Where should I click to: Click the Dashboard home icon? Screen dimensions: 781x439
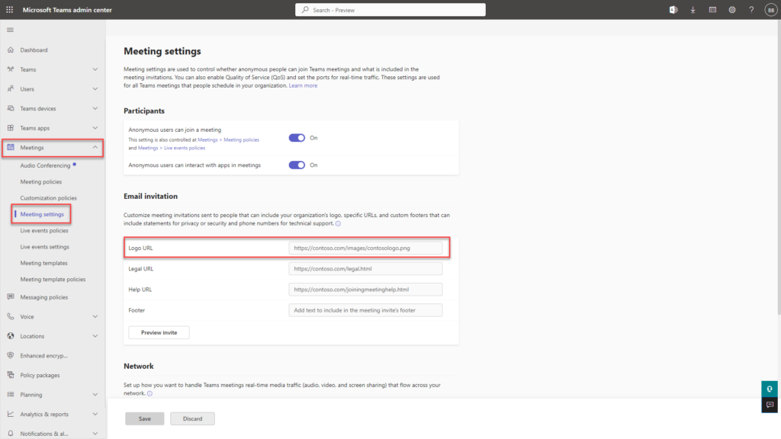[11, 50]
